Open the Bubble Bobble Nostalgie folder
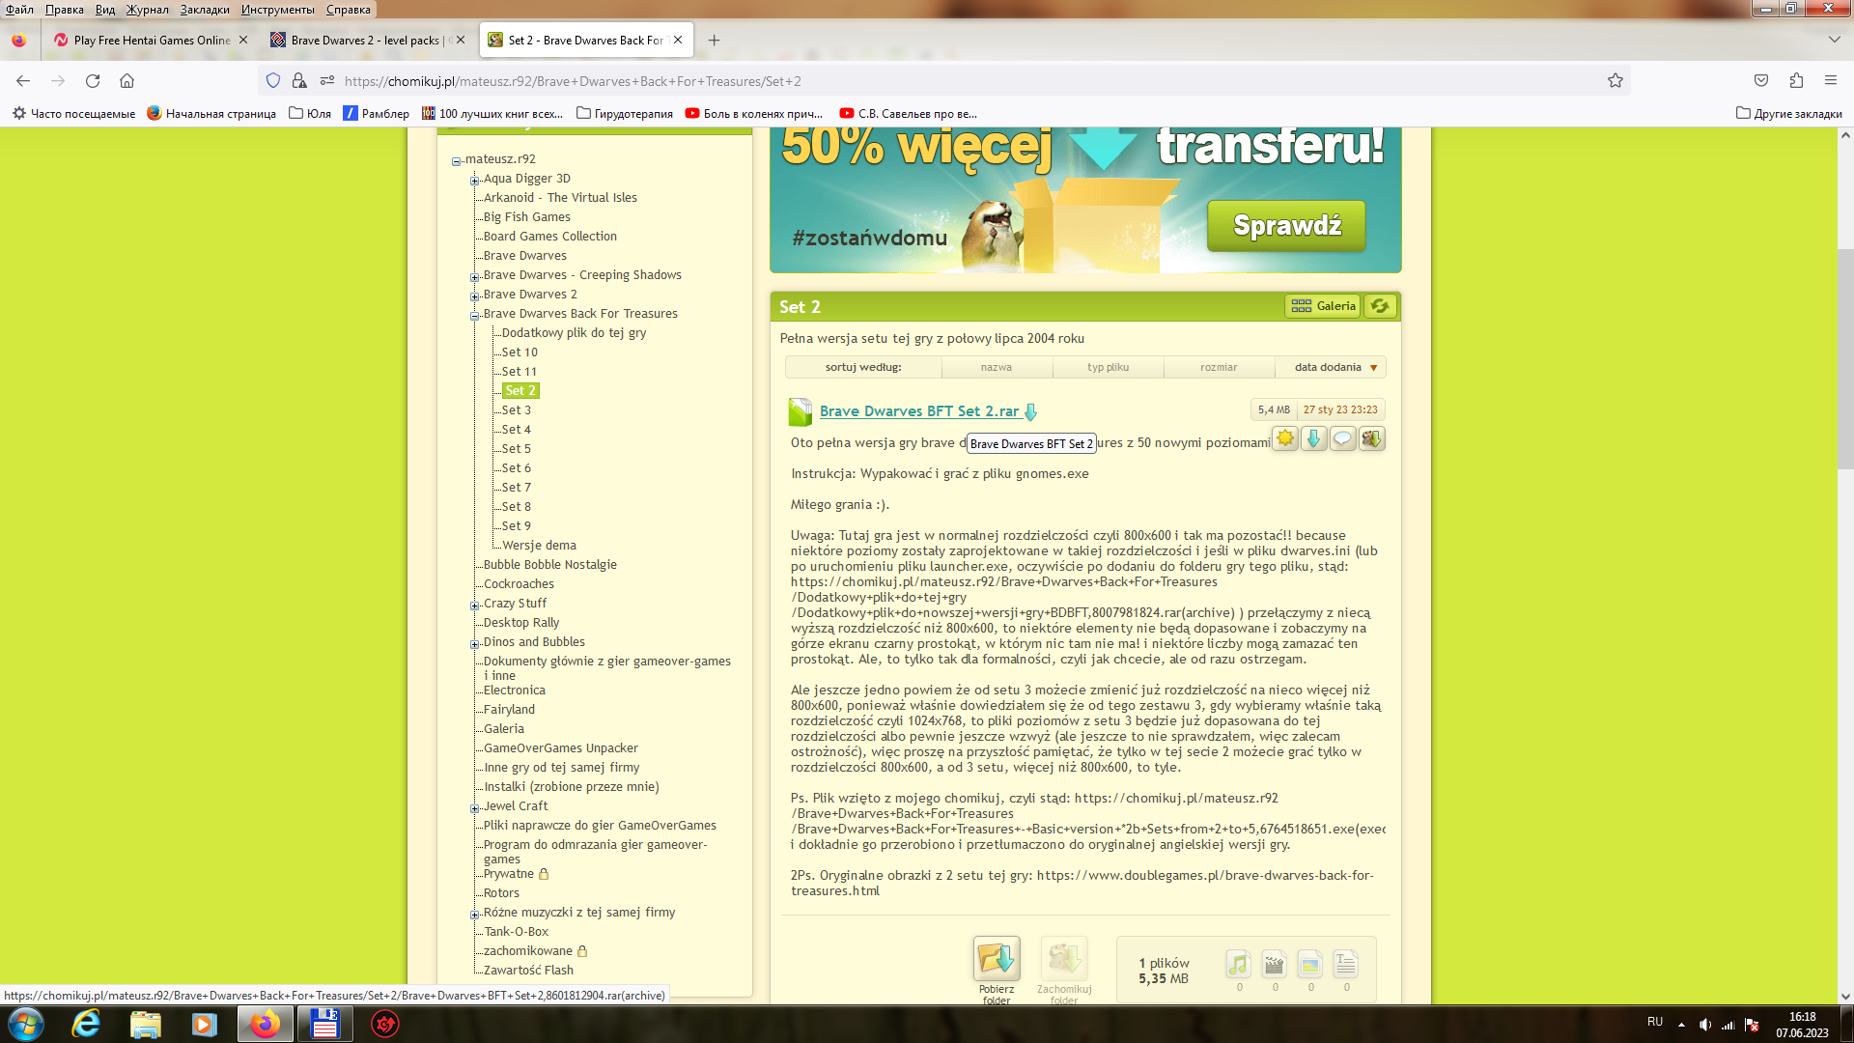Viewport: 1854px width, 1043px height. pos(549,565)
